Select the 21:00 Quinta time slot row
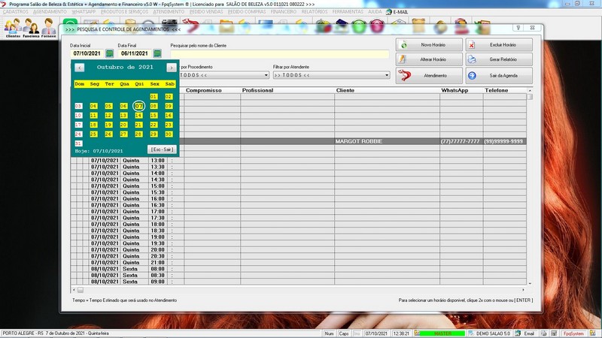Screen dimensions: 602x338 298,262
